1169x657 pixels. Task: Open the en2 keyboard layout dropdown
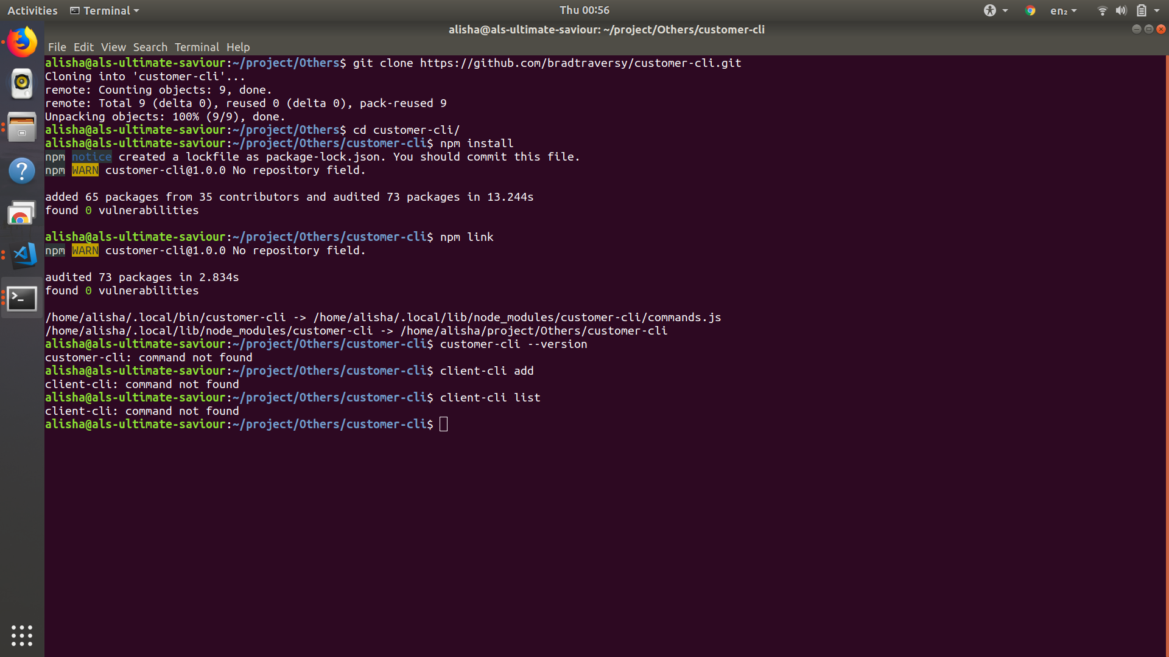(x=1062, y=10)
